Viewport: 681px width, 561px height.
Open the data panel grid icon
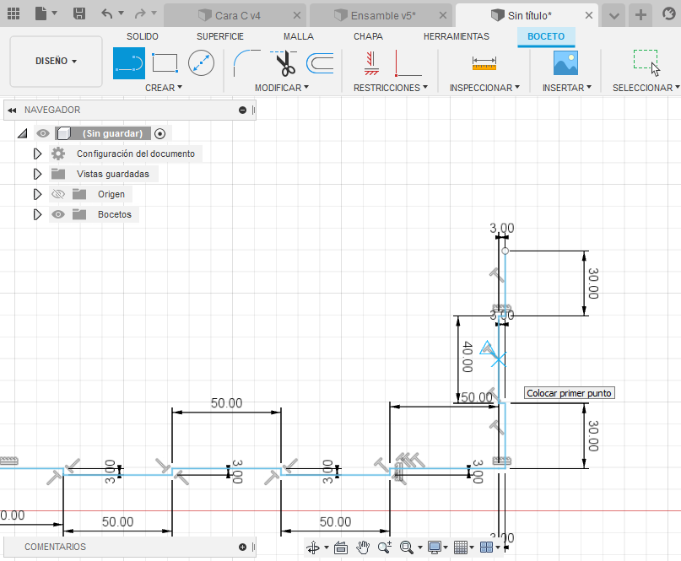click(14, 13)
